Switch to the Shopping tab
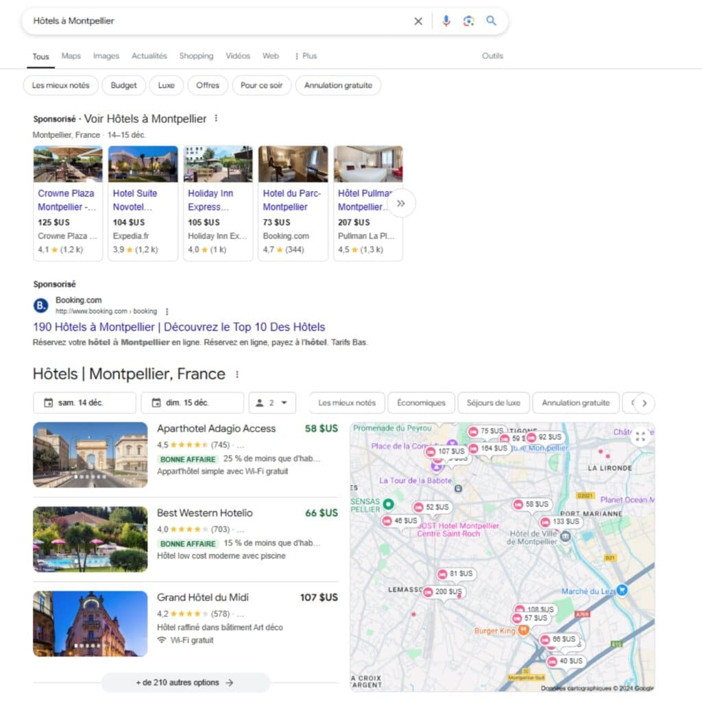The image size is (702, 702). point(196,56)
